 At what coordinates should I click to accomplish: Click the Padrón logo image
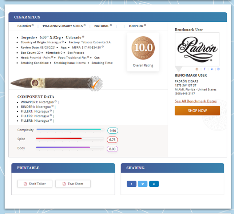pyautogui.click(x=197, y=49)
